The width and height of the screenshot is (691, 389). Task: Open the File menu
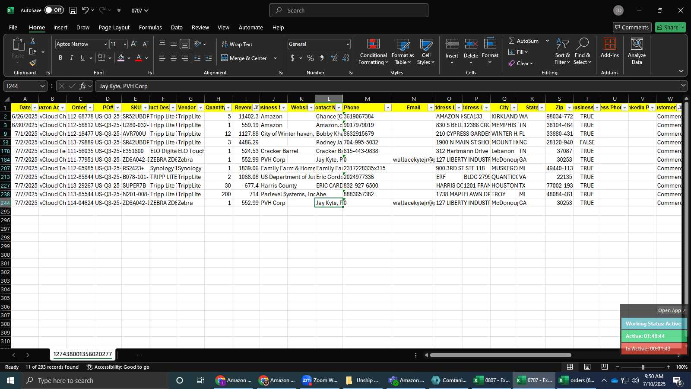13,27
